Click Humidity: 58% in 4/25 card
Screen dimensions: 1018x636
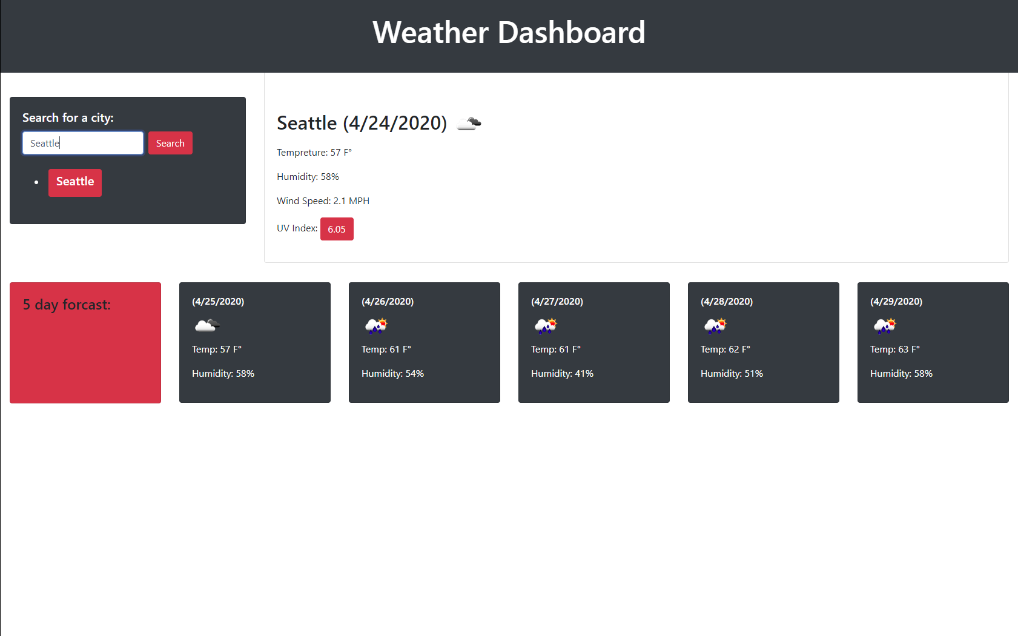pyautogui.click(x=223, y=374)
